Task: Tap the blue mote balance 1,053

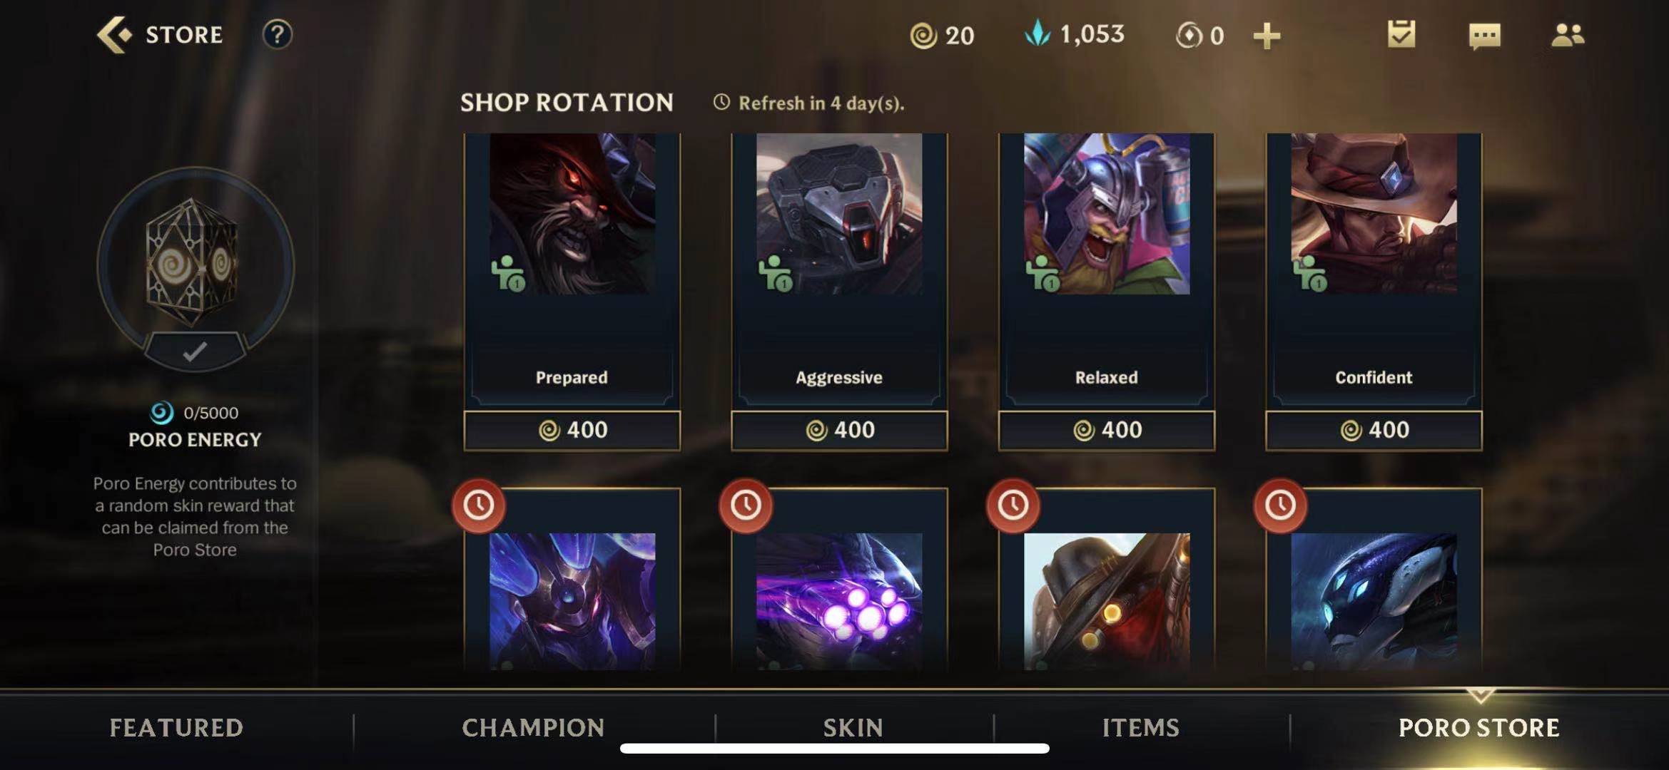Action: [1075, 34]
